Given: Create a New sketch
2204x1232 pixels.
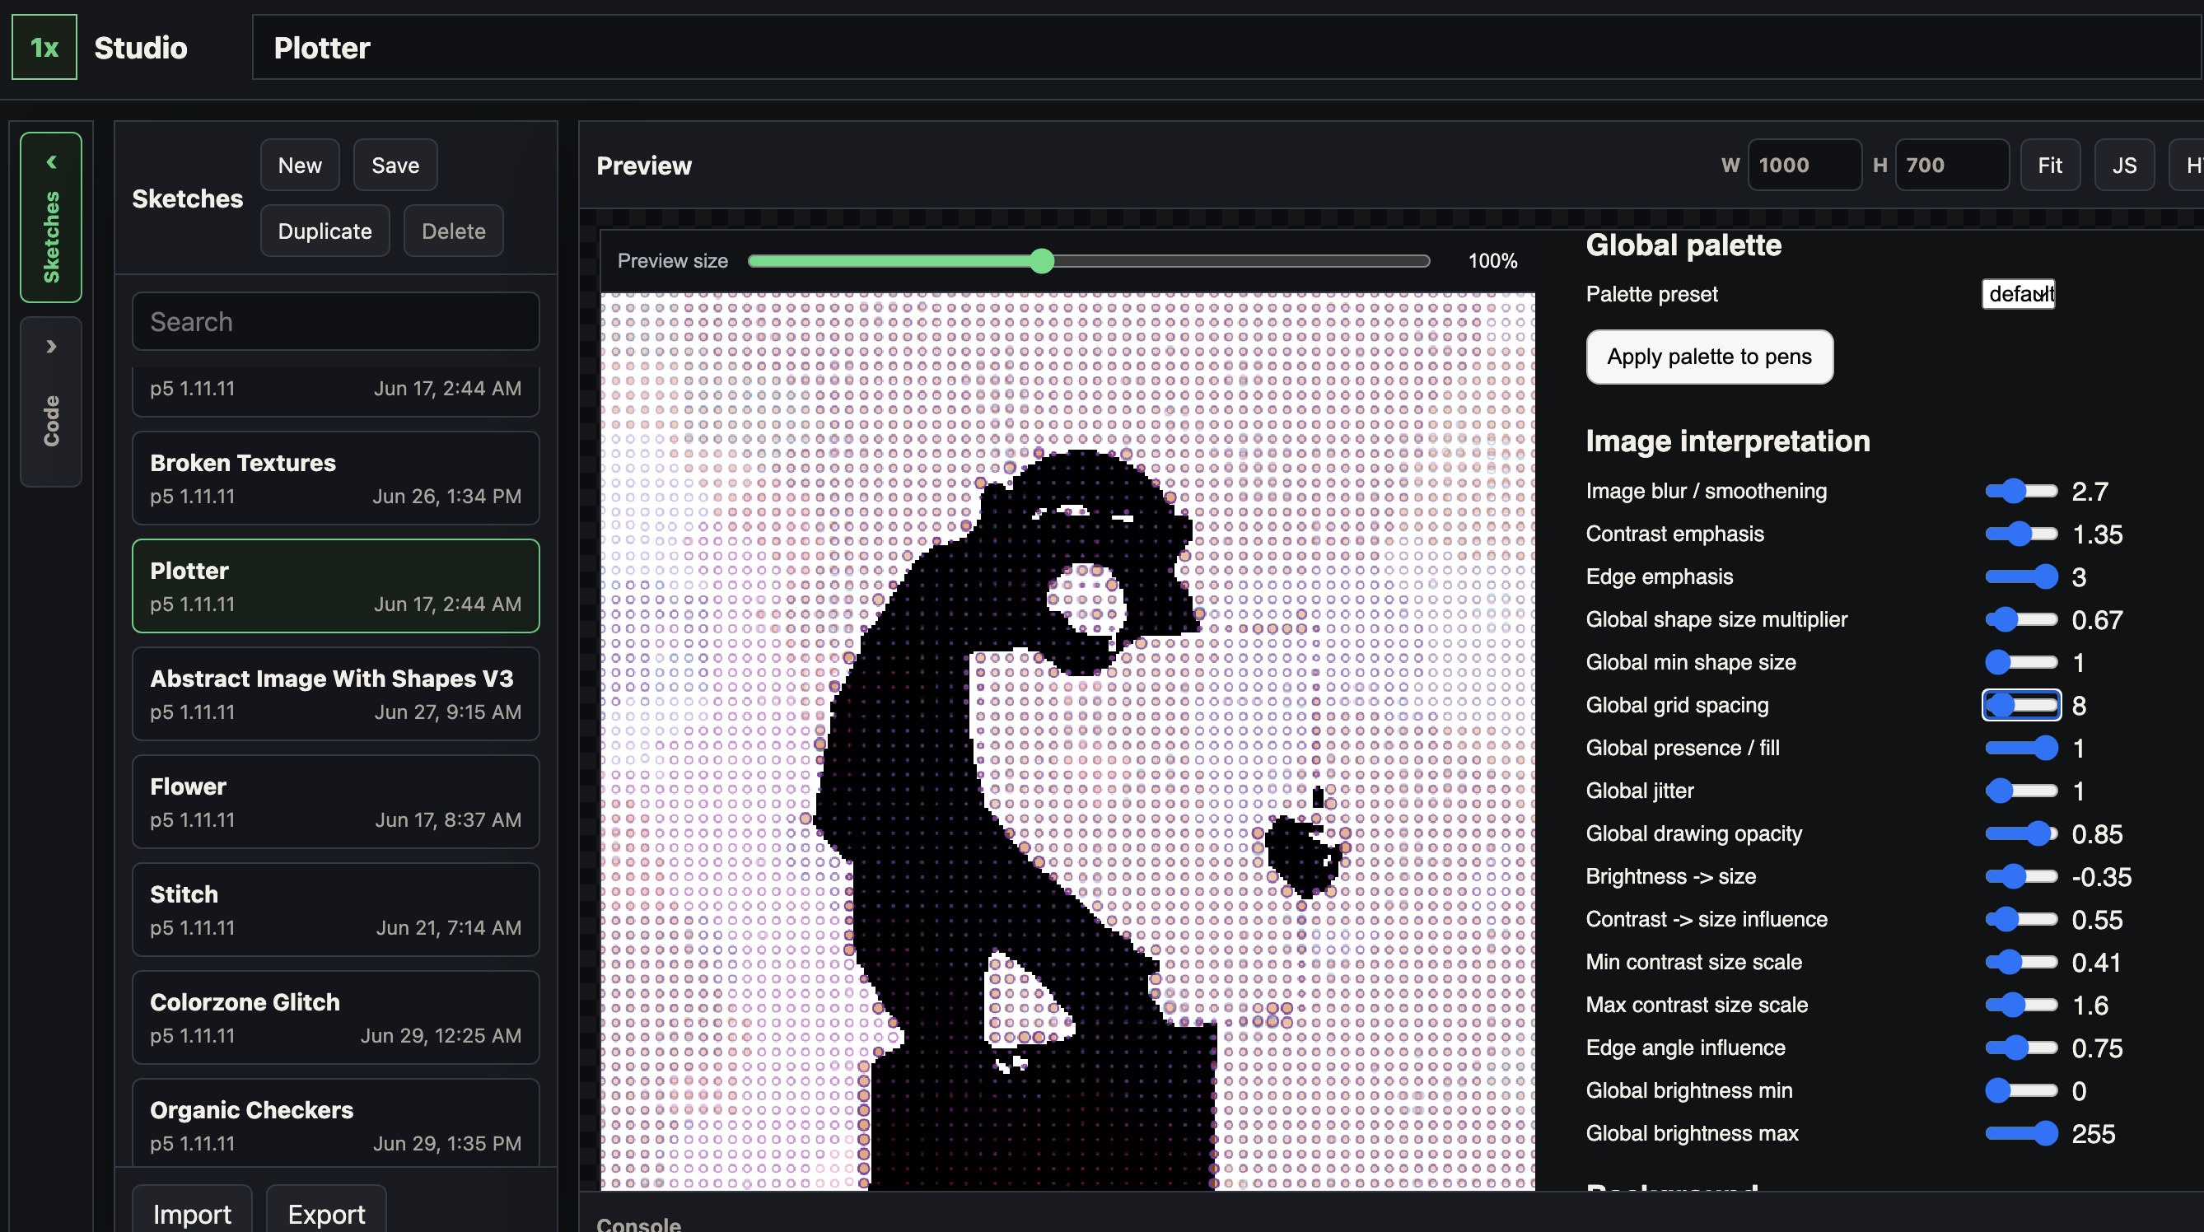Looking at the screenshot, I should [300, 166].
